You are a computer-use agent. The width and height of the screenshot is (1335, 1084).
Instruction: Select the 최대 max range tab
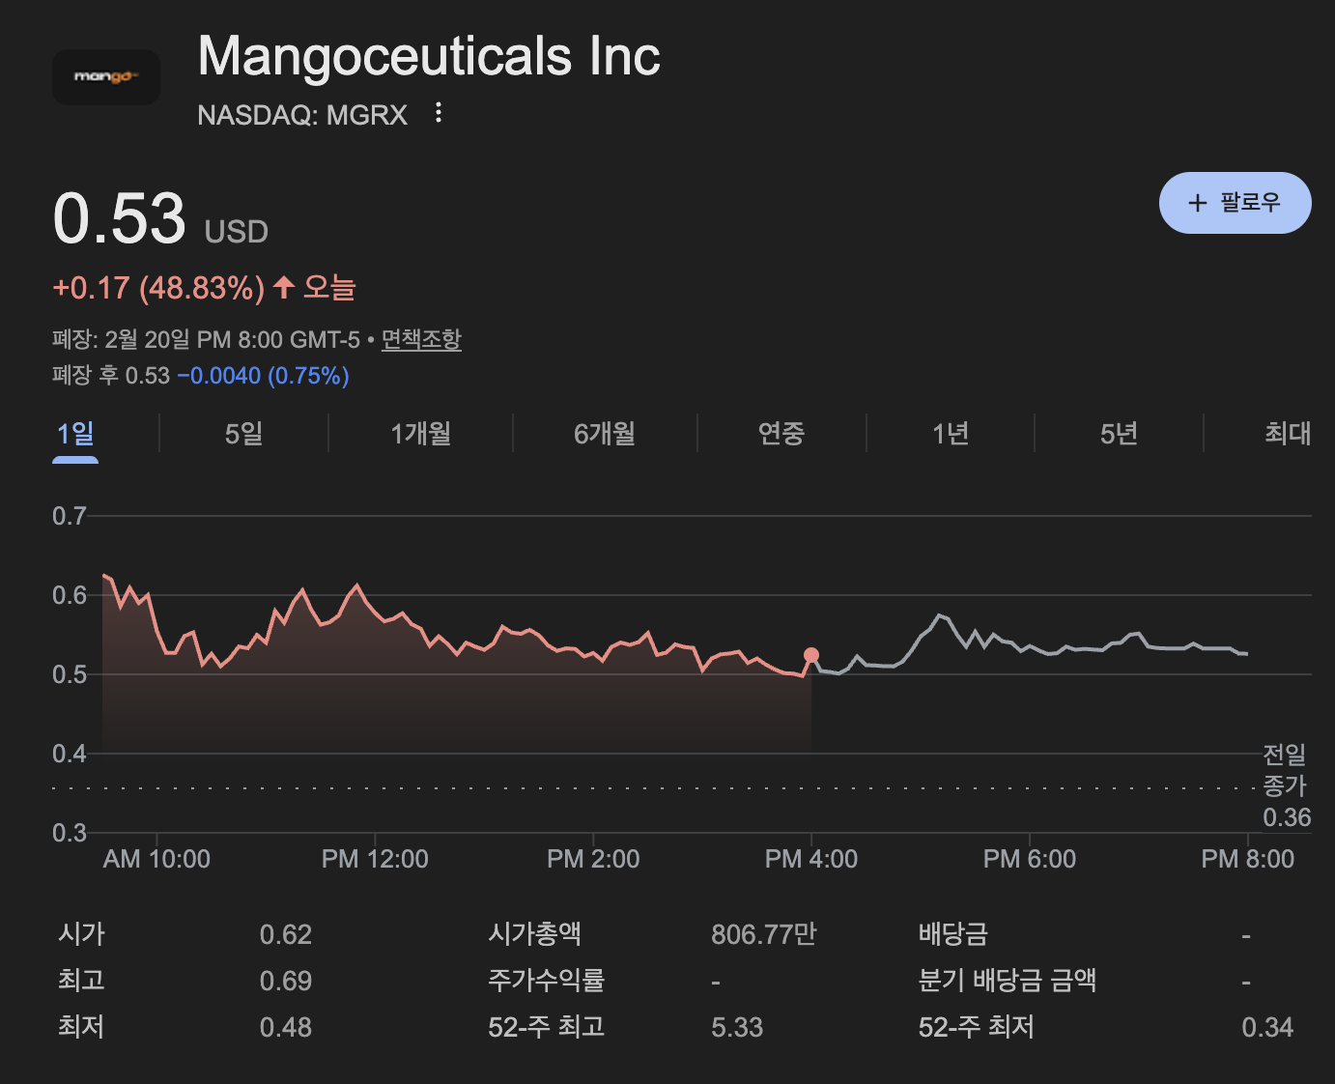[x=1288, y=434]
